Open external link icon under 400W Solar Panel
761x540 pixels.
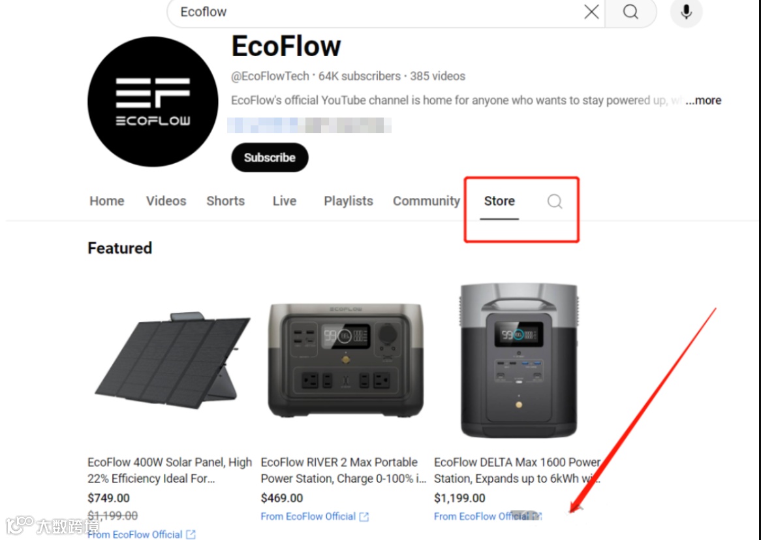click(x=191, y=535)
